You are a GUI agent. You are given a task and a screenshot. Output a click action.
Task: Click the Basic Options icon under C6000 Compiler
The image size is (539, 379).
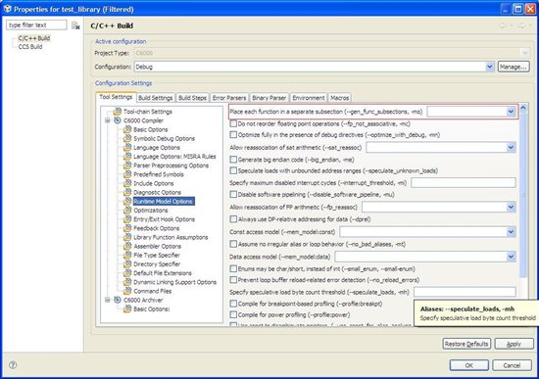[x=127, y=129]
